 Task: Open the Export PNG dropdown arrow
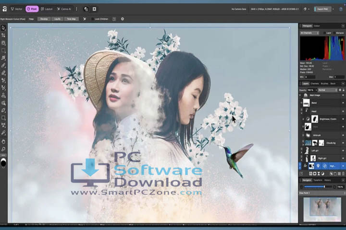coord(333,9)
